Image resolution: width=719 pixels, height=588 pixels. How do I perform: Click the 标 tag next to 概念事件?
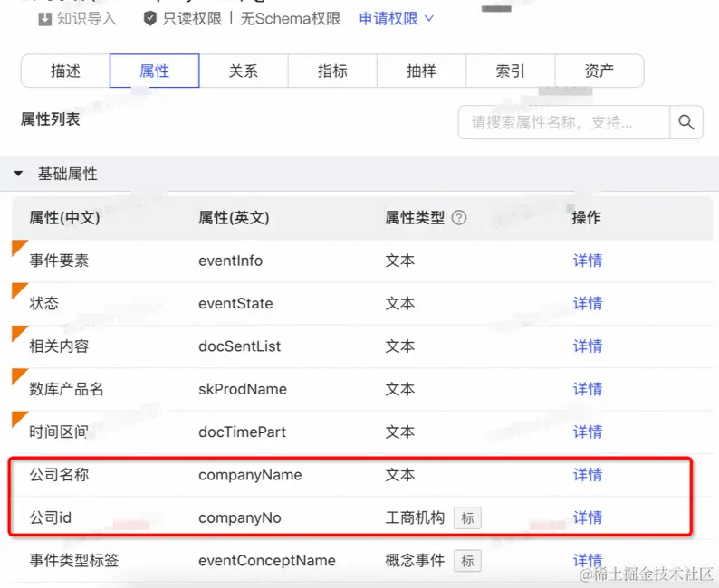pyautogui.click(x=468, y=561)
